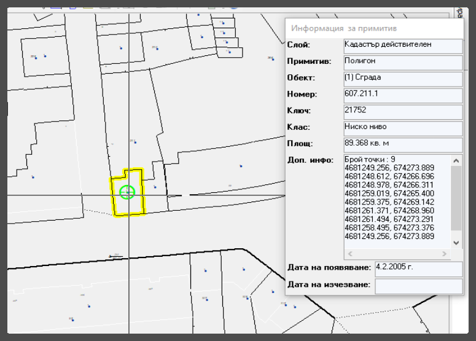The image size is (476, 341).
Task: Click the Ключ field containing 21752
Action: tap(402, 112)
